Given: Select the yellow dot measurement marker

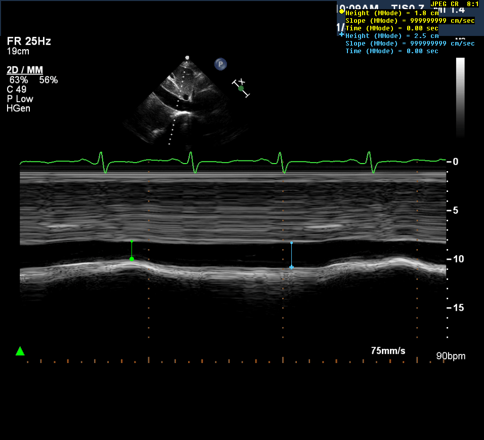Looking at the screenshot, I should click(x=341, y=11).
